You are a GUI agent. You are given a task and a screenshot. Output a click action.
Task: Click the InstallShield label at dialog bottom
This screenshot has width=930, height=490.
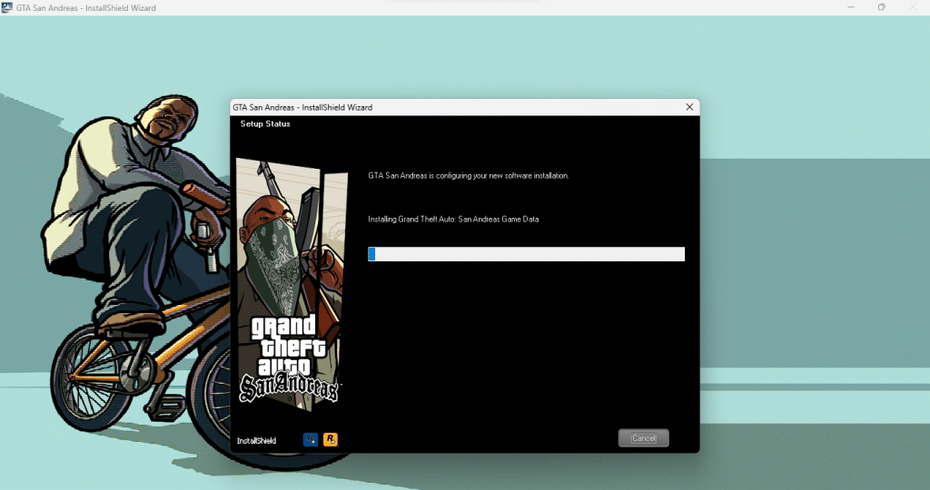tap(256, 440)
